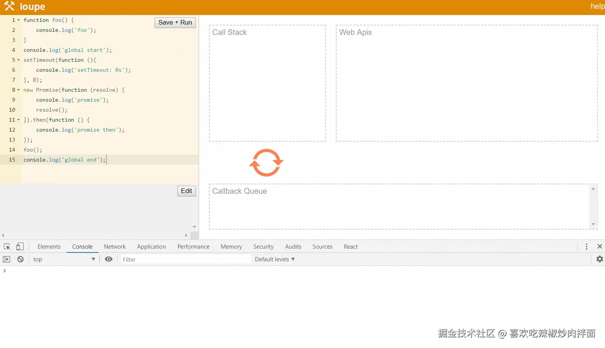Click line number 15 in gutter
This screenshot has height=348, width=605.
[12, 160]
